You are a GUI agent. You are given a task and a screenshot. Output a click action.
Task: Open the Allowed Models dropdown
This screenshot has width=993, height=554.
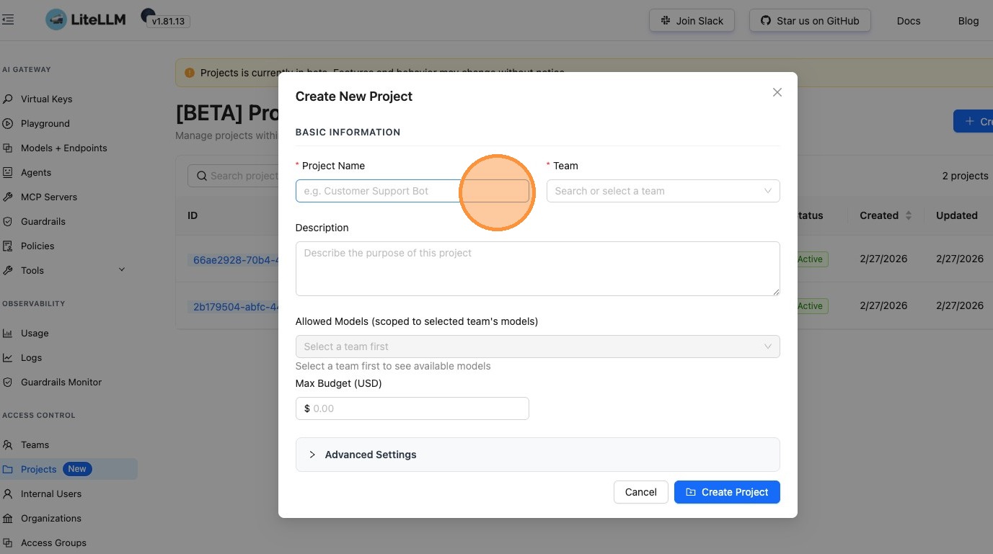tap(537, 347)
